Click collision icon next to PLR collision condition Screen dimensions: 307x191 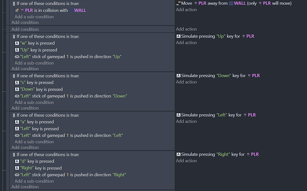coord(17,10)
